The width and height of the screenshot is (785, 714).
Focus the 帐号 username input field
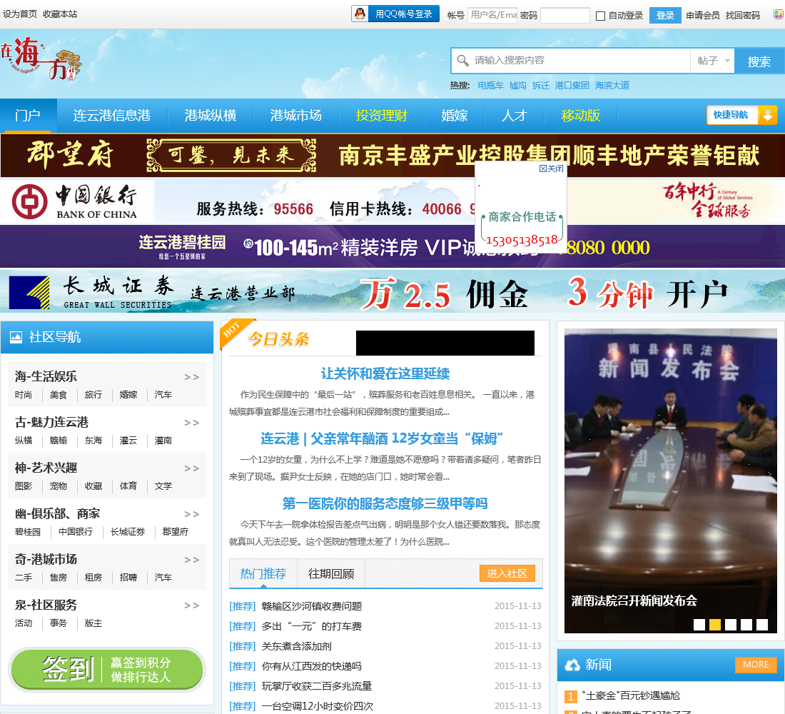[x=492, y=15]
